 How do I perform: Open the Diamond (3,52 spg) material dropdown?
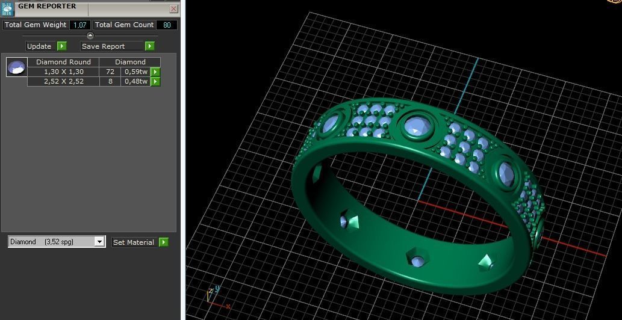(57, 242)
